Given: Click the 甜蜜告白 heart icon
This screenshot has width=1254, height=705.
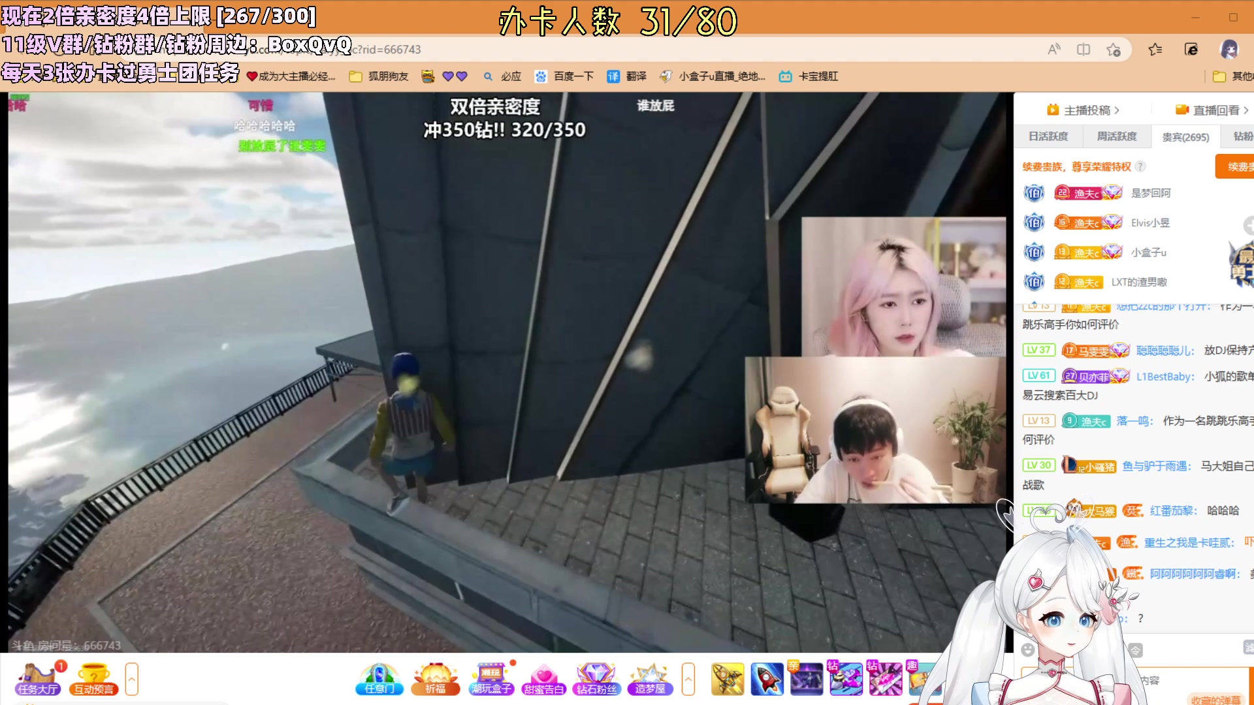Looking at the screenshot, I should [543, 679].
